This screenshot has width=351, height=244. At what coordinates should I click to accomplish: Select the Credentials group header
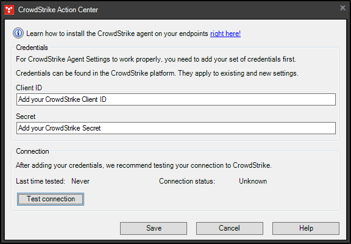click(x=32, y=48)
